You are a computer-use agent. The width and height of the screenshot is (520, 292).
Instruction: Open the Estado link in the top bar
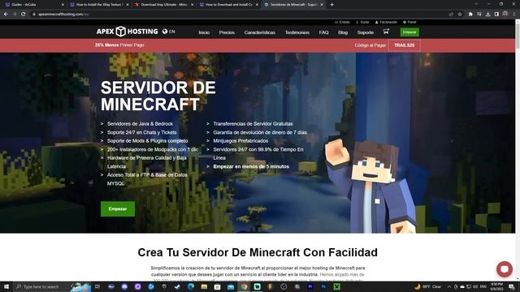point(342,22)
